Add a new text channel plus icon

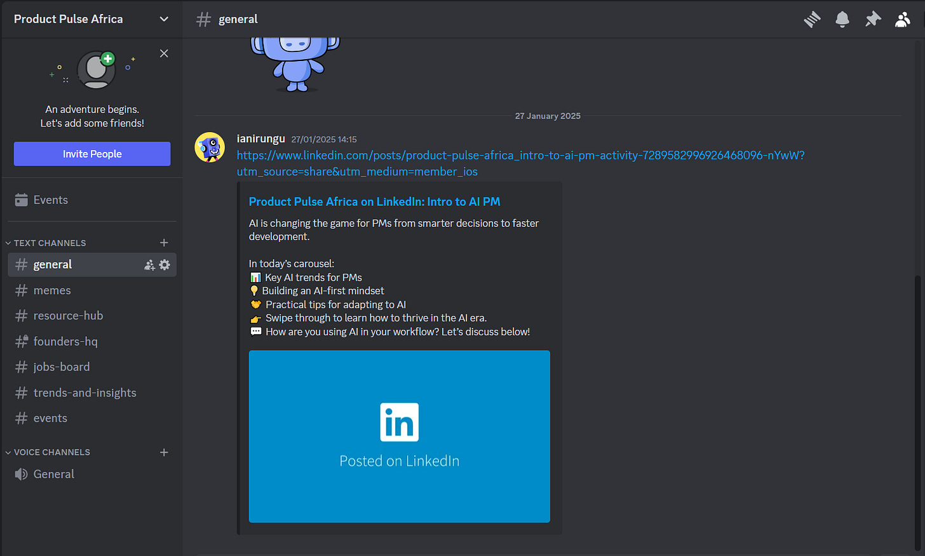164,243
